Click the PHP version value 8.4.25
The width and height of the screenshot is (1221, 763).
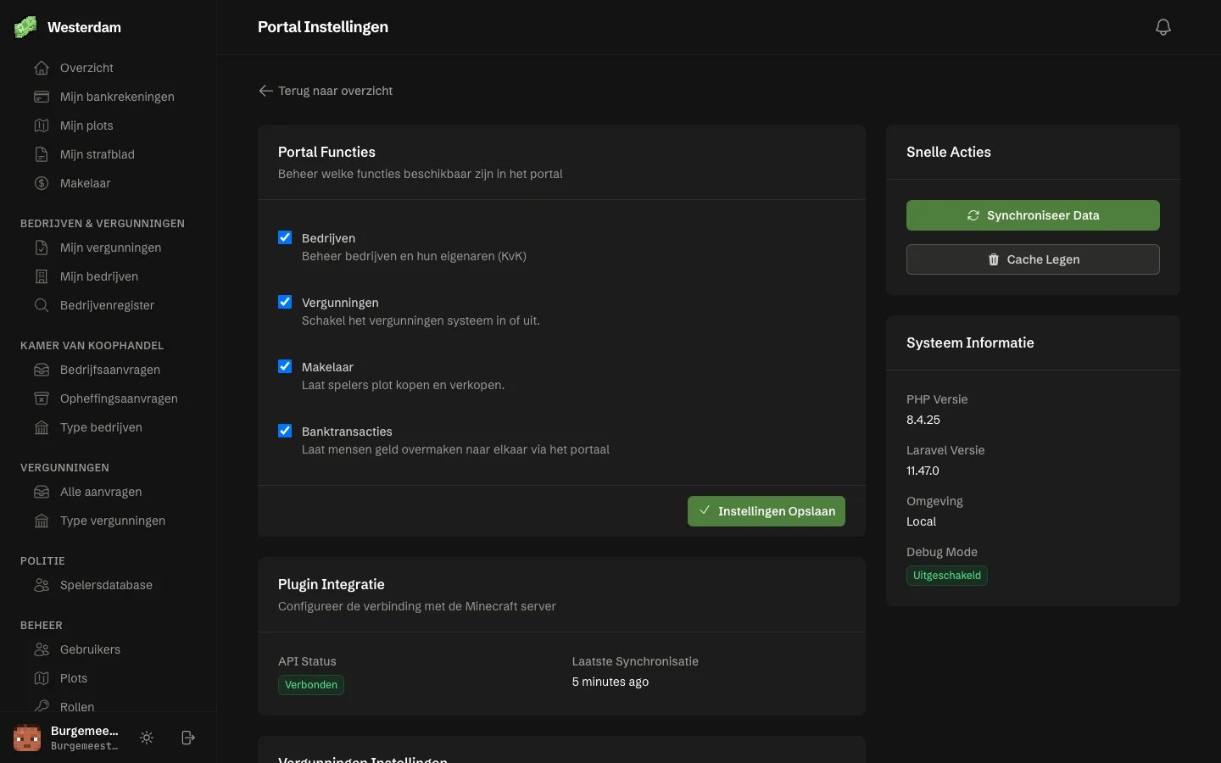pos(923,420)
